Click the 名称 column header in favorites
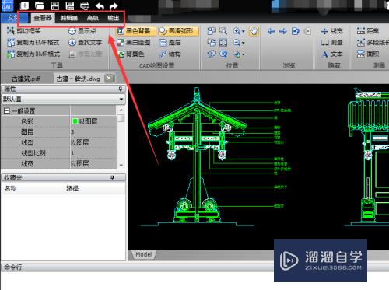The height and width of the screenshot is (290, 389). (x=11, y=188)
